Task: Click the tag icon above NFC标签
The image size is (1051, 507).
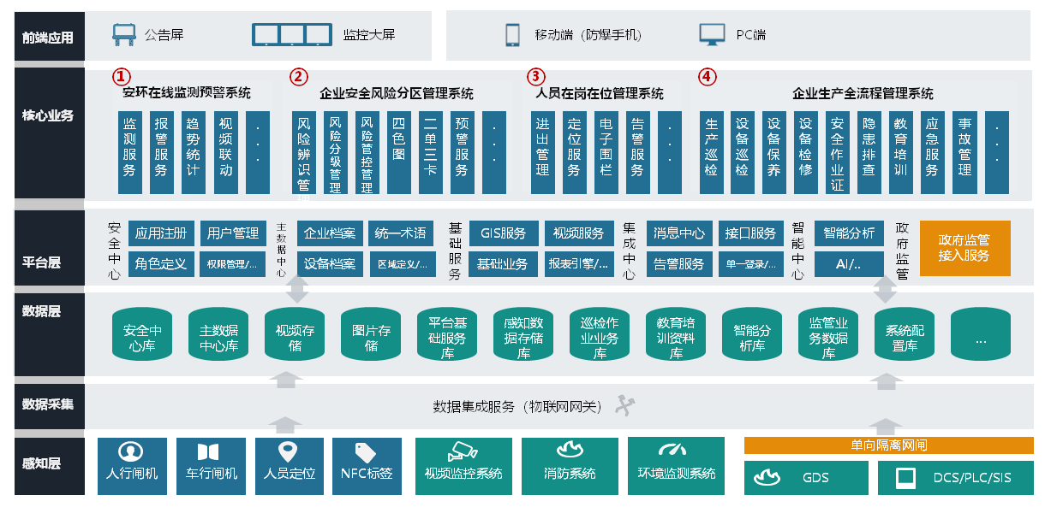Action: pos(366,451)
